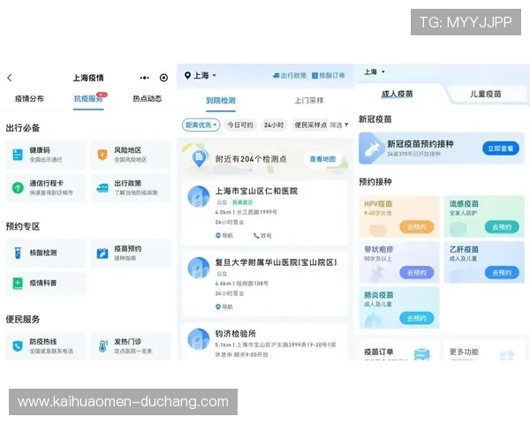The width and height of the screenshot is (530, 424).
Task: Switch to the 热点动态 tab
Action: (147, 99)
